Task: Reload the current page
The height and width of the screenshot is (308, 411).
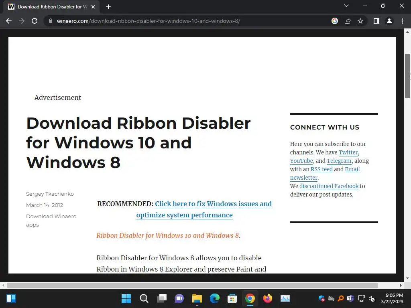Action: click(x=35, y=21)
